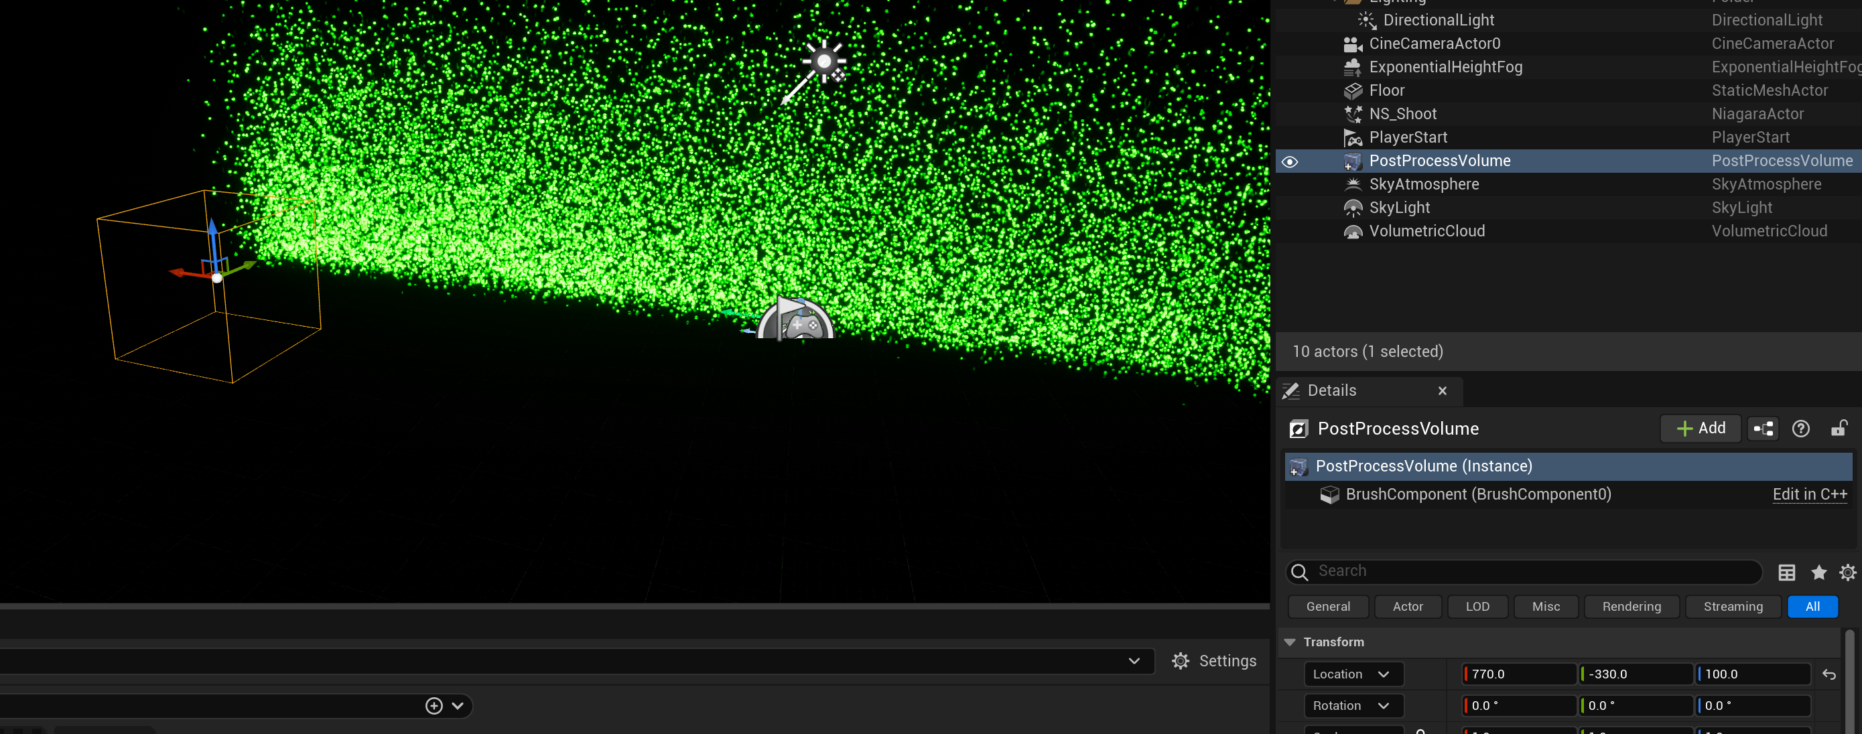Open Blueprint/Add Script button in Details

(x=1763, y=429)
